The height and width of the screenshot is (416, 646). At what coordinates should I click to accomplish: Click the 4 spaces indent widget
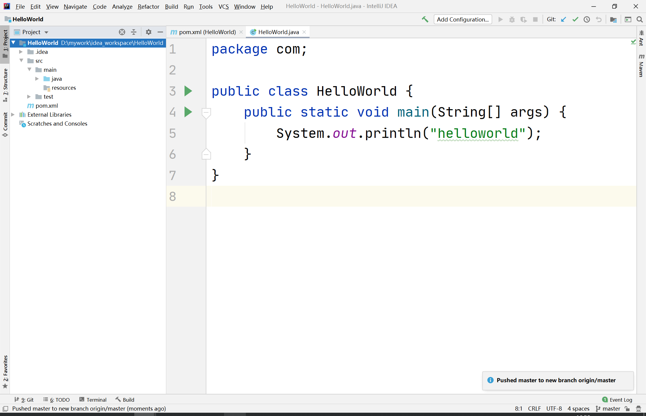(578, 409)
